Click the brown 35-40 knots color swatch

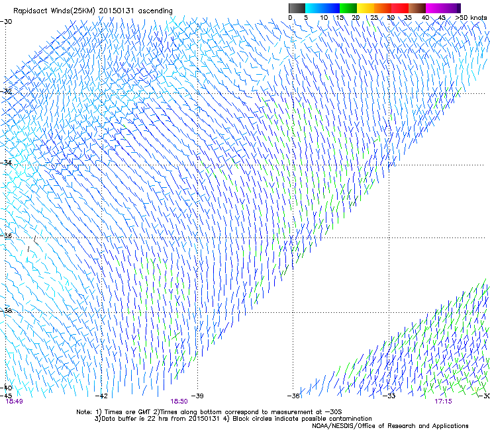coord(417,8)
